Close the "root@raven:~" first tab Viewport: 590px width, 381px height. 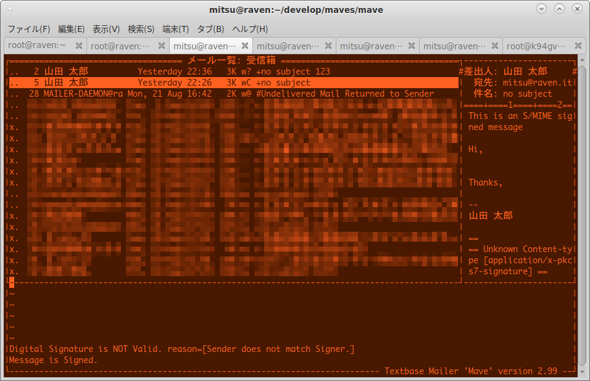78,46
